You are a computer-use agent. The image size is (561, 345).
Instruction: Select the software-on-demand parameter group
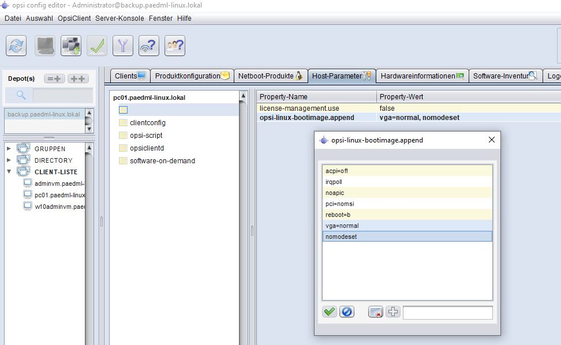[x=162, y=160]
